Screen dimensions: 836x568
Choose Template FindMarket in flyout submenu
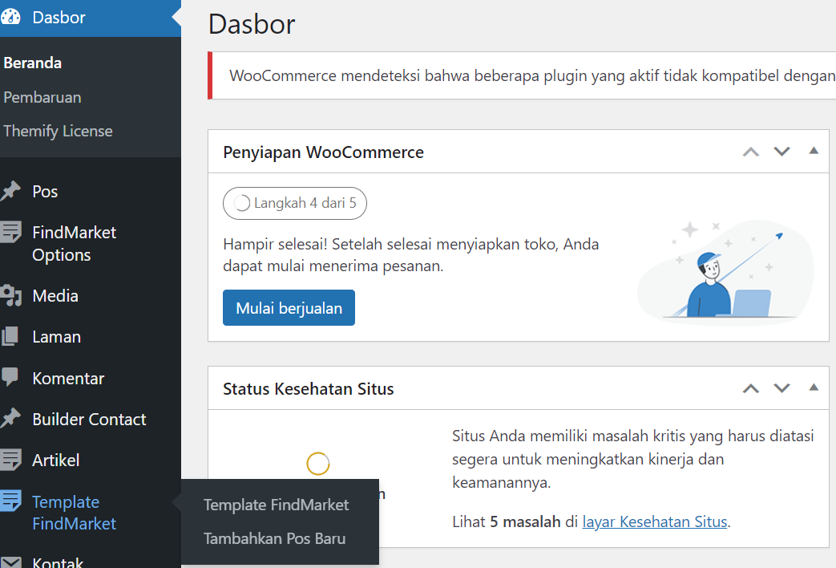click(277, 505)
